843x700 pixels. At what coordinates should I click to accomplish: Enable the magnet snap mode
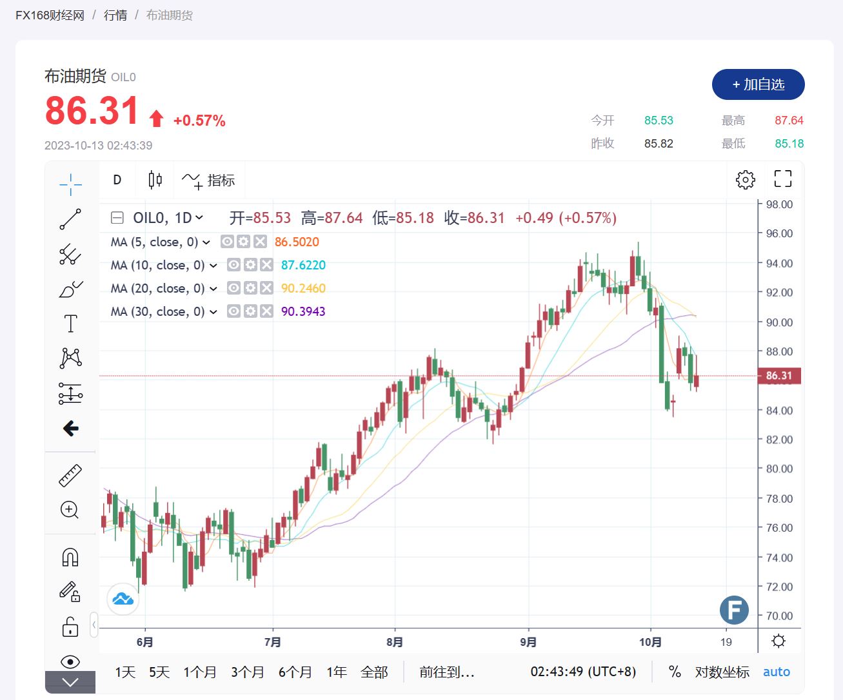[x=70, y=557]
